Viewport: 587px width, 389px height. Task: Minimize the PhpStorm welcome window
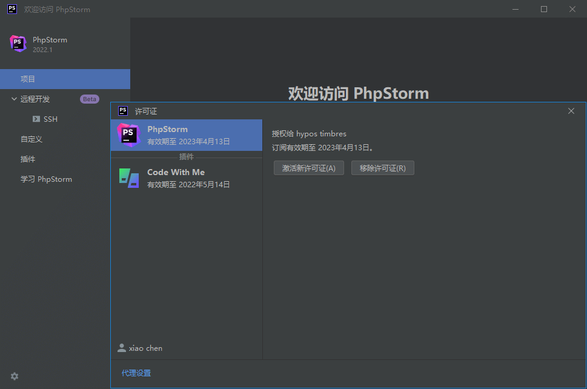click(x=516, y=9)
